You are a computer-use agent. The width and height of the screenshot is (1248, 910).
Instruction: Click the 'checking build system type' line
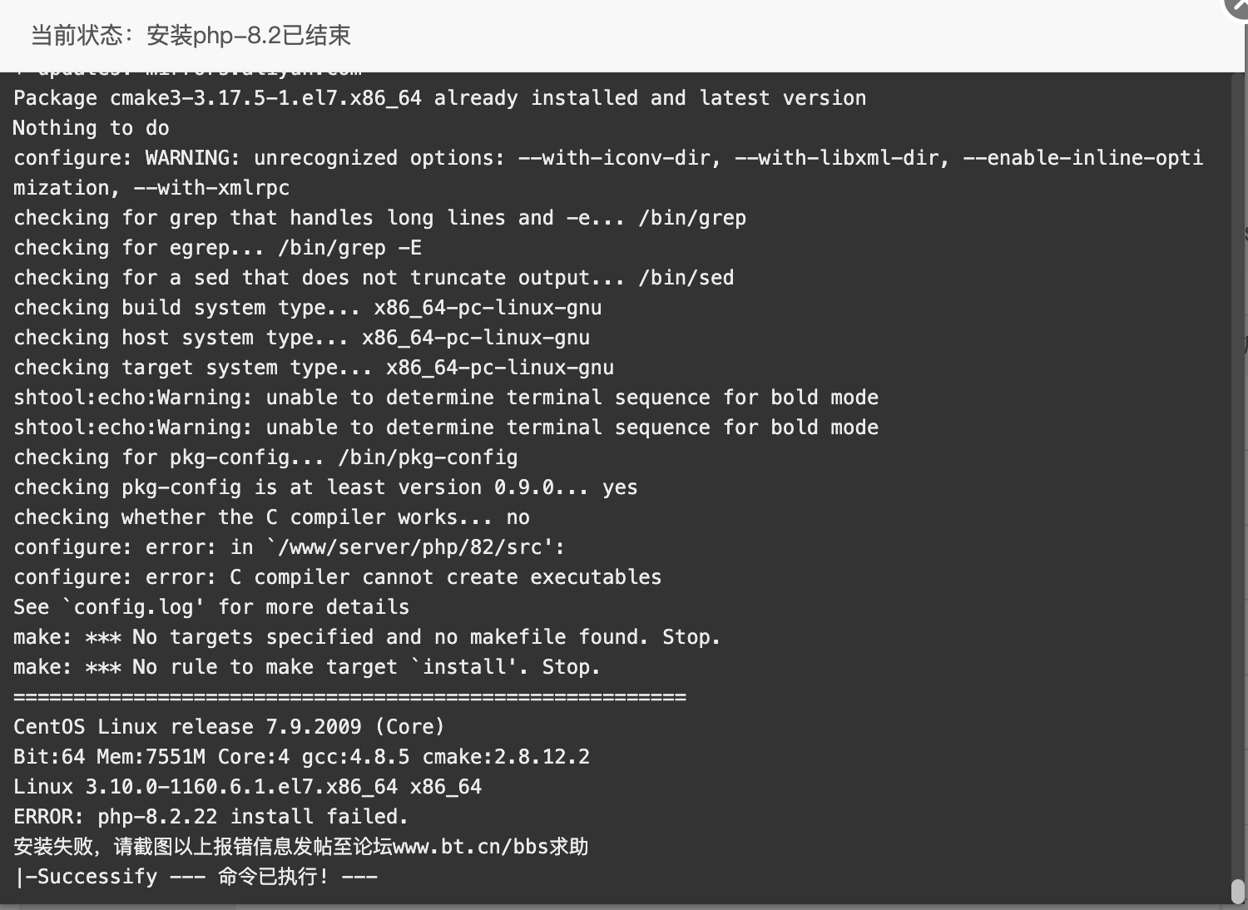(307, 308)
